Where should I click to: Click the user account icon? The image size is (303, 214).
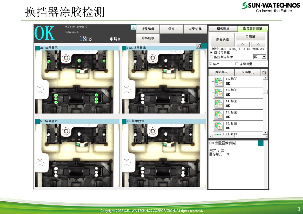133,27
